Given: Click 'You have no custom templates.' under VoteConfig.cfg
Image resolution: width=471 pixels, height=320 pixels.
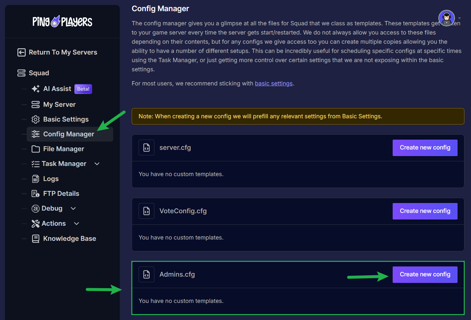Looking at the screenshot, I should tap(181, 238).
